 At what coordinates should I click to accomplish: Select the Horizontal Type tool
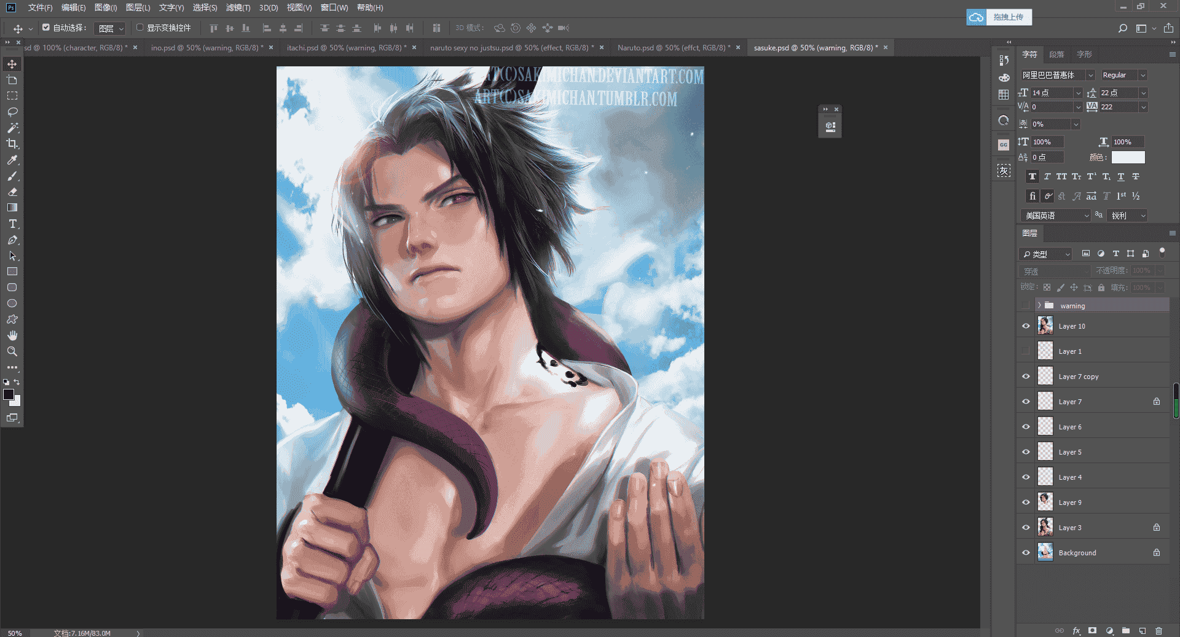pos(12,224)
